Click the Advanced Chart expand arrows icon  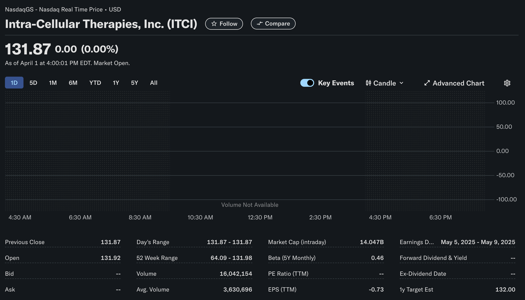[x=427, y=83]
